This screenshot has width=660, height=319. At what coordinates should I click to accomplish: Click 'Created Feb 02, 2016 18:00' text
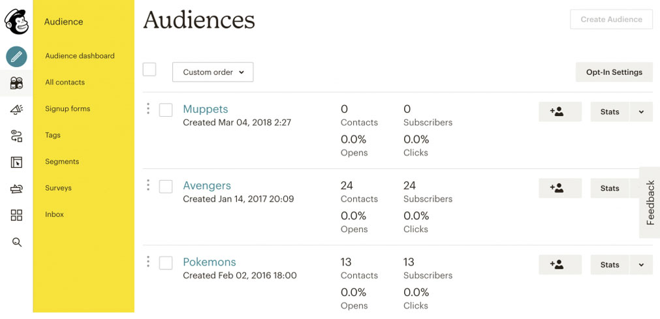pyautogui.click(x=240, y=275)
